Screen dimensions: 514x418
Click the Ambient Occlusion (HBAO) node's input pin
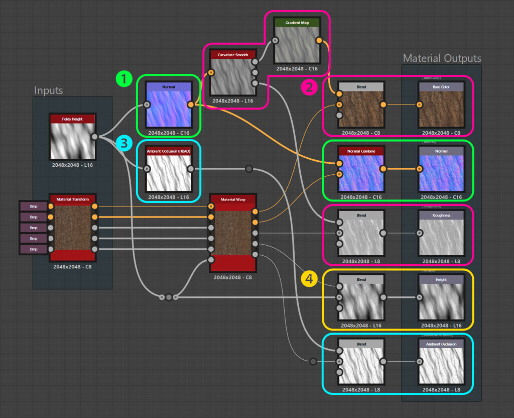[x=147, y=169]
